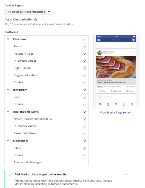The height and width of the screenshot is (188, 145).
Task: Tap the camera icon in phone preview
Action: 99,40
